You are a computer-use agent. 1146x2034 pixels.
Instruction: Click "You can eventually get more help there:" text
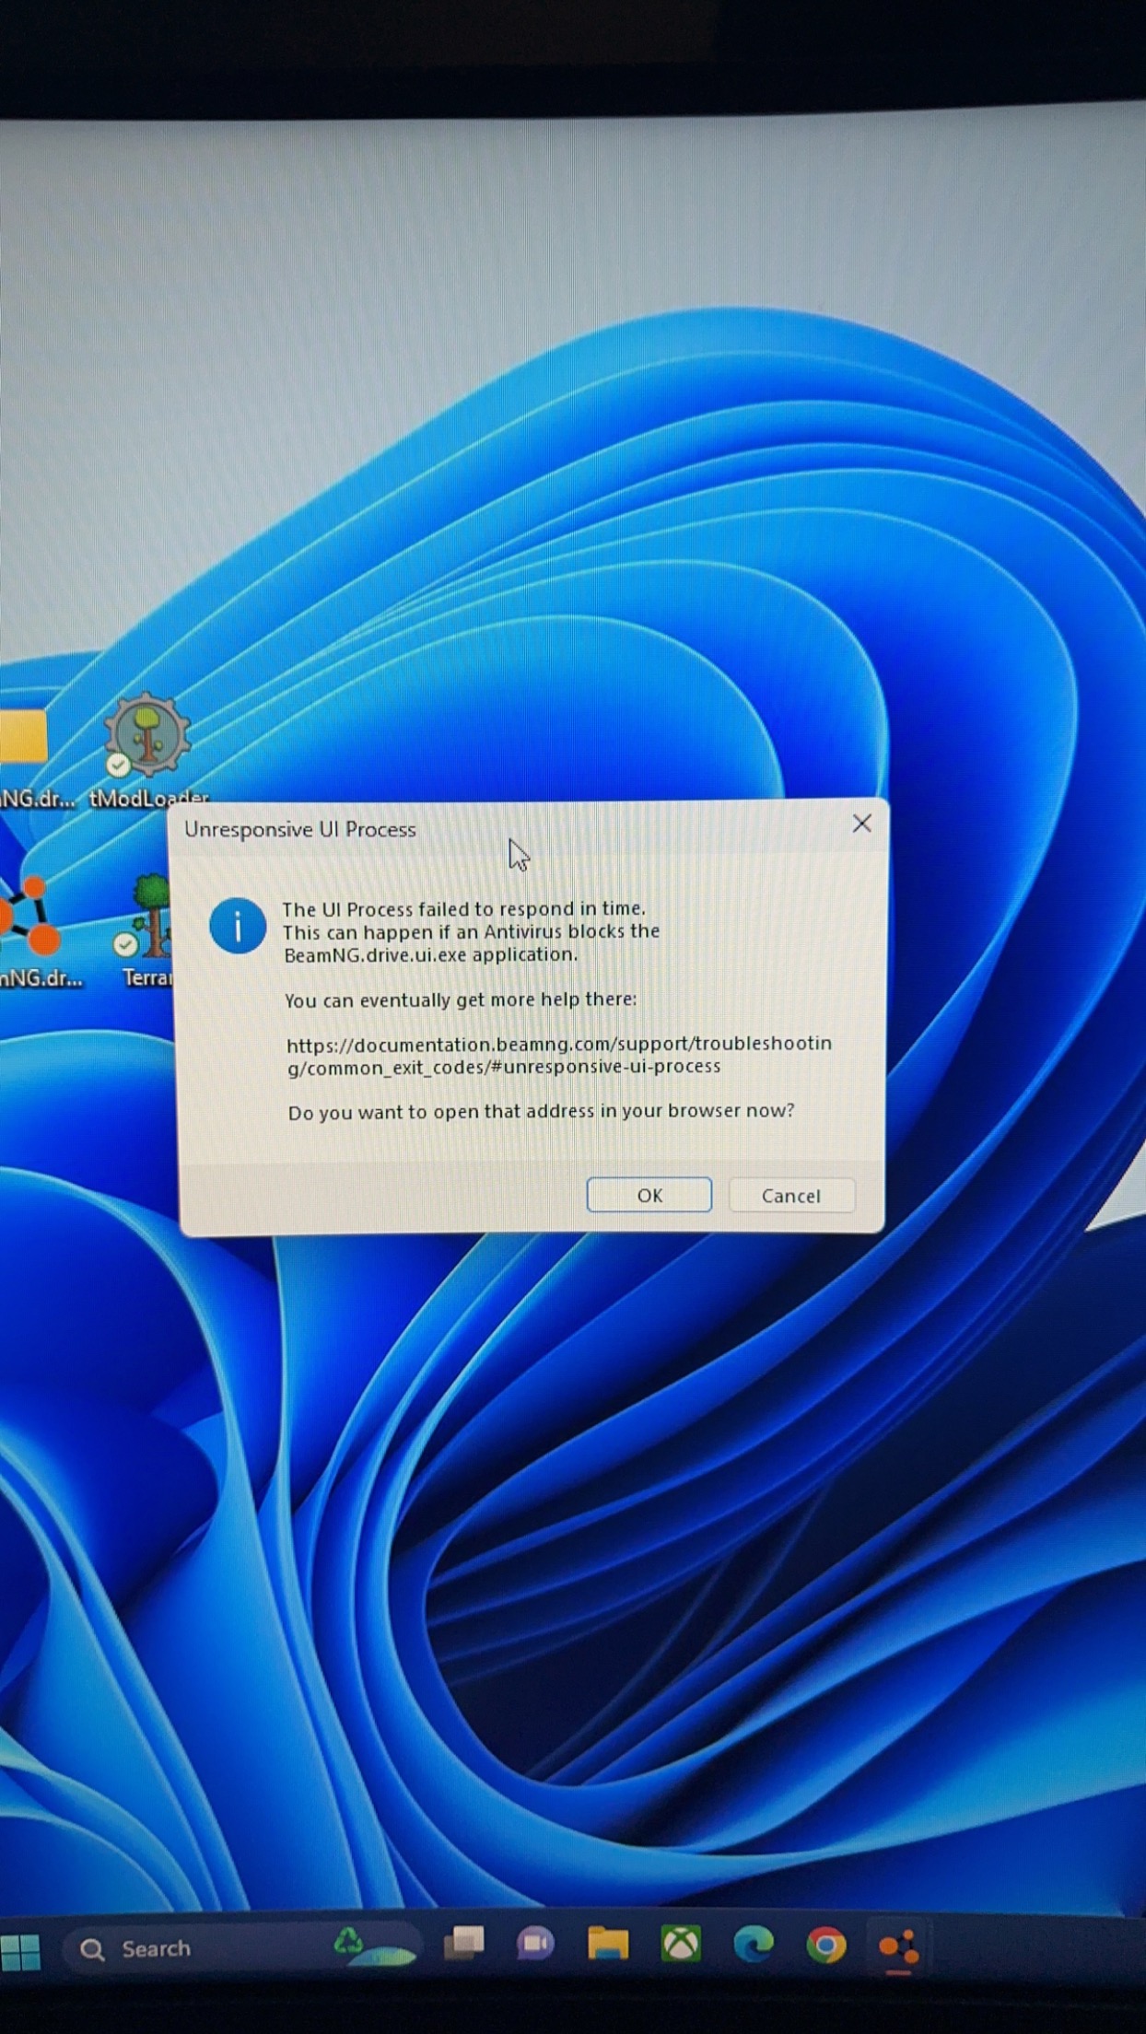[461, 999]
